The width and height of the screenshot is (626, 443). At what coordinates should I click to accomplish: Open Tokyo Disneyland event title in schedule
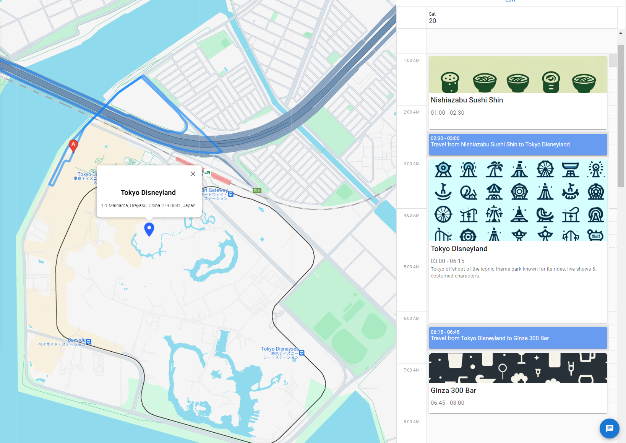point(459,249)
